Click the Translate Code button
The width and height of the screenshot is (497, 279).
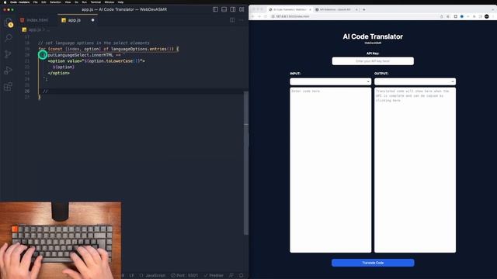[x=373, y=263]
